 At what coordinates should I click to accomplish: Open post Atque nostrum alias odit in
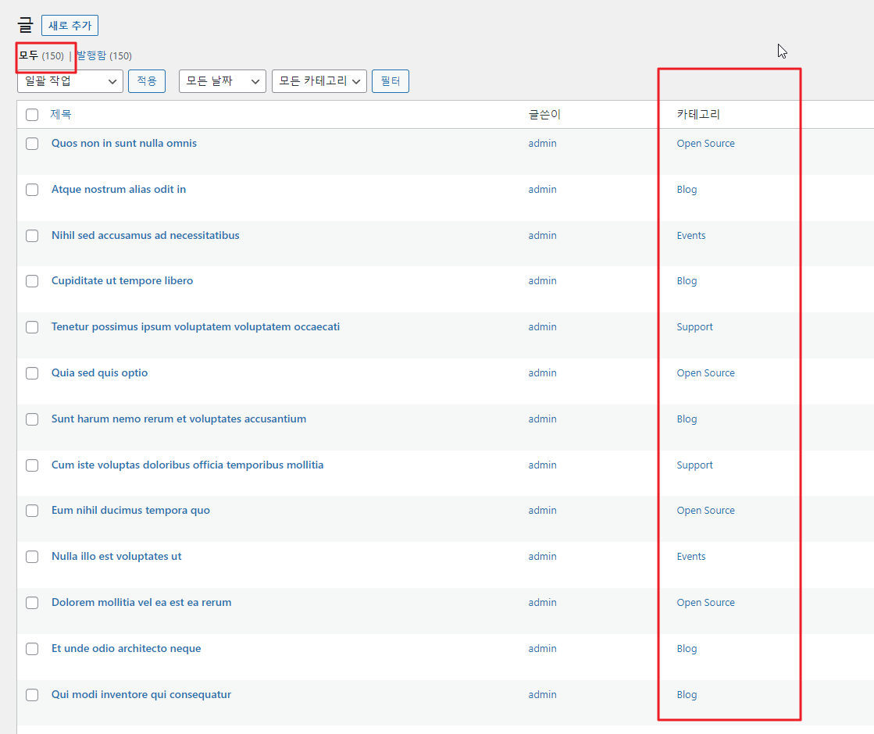pyautogui.click(x=119, y=190)
